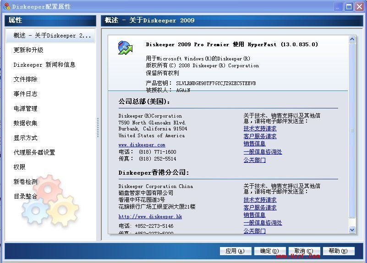Click the scroll down arrow of the about pane
Image resolution: width=367 pixels, height=263 pixels.
pos(352,230)
